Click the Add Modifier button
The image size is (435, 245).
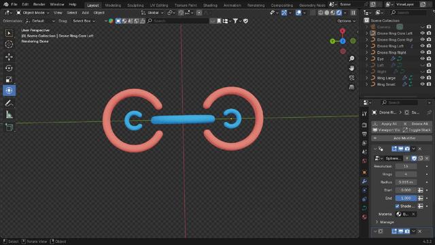(402, 138)
